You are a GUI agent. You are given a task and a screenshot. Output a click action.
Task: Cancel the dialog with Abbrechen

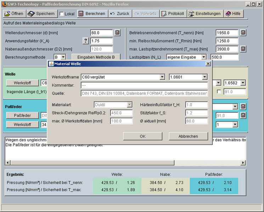[188, 136]
